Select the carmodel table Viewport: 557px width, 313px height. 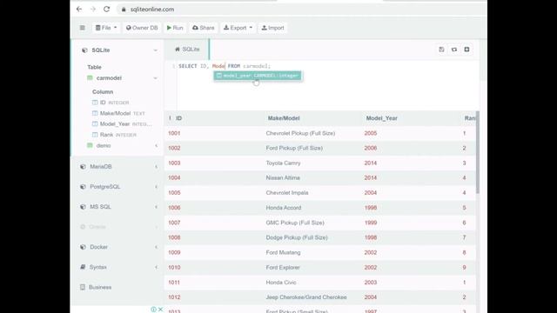coord(109,78)
